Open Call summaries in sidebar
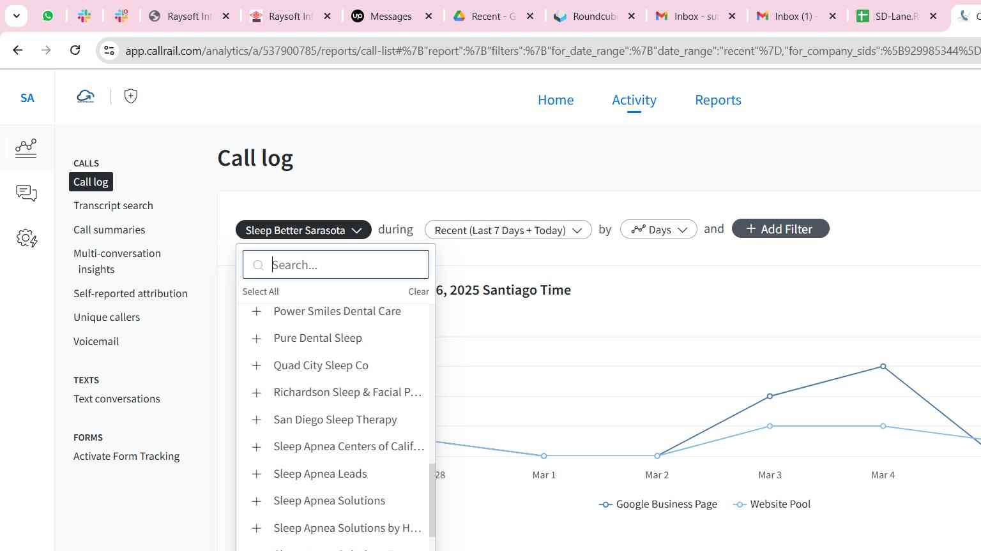This screenshot has width=981, height=551. pos(109,230)
